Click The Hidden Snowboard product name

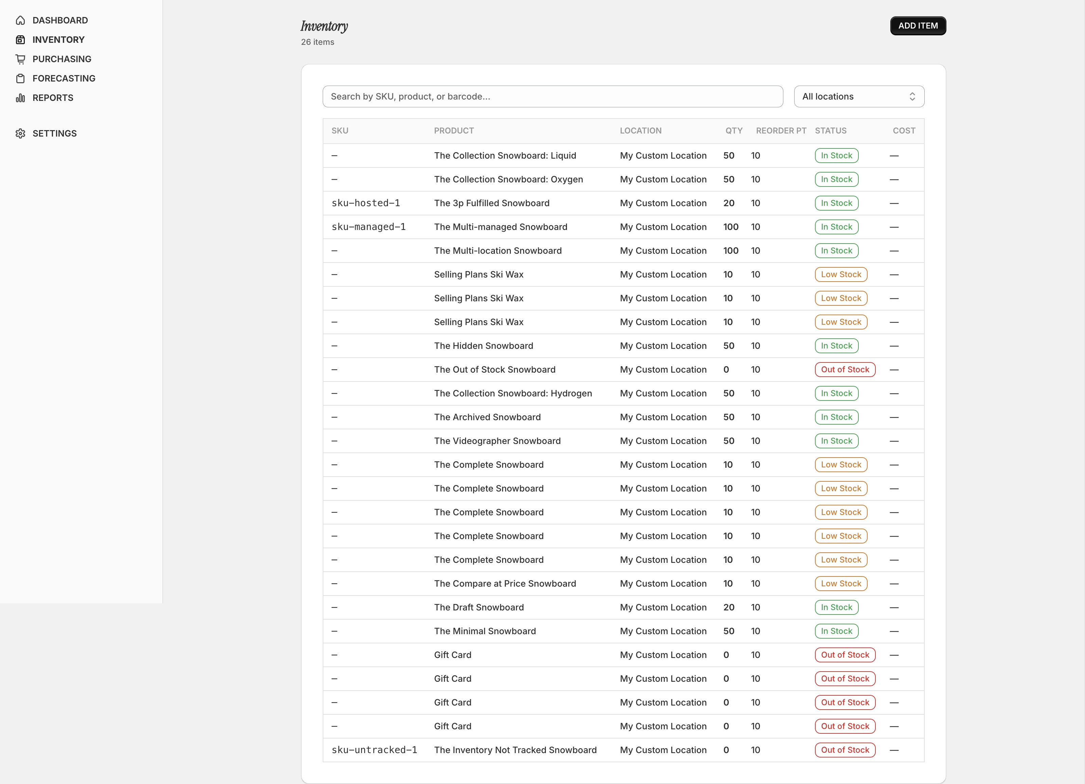click(483, 346)
